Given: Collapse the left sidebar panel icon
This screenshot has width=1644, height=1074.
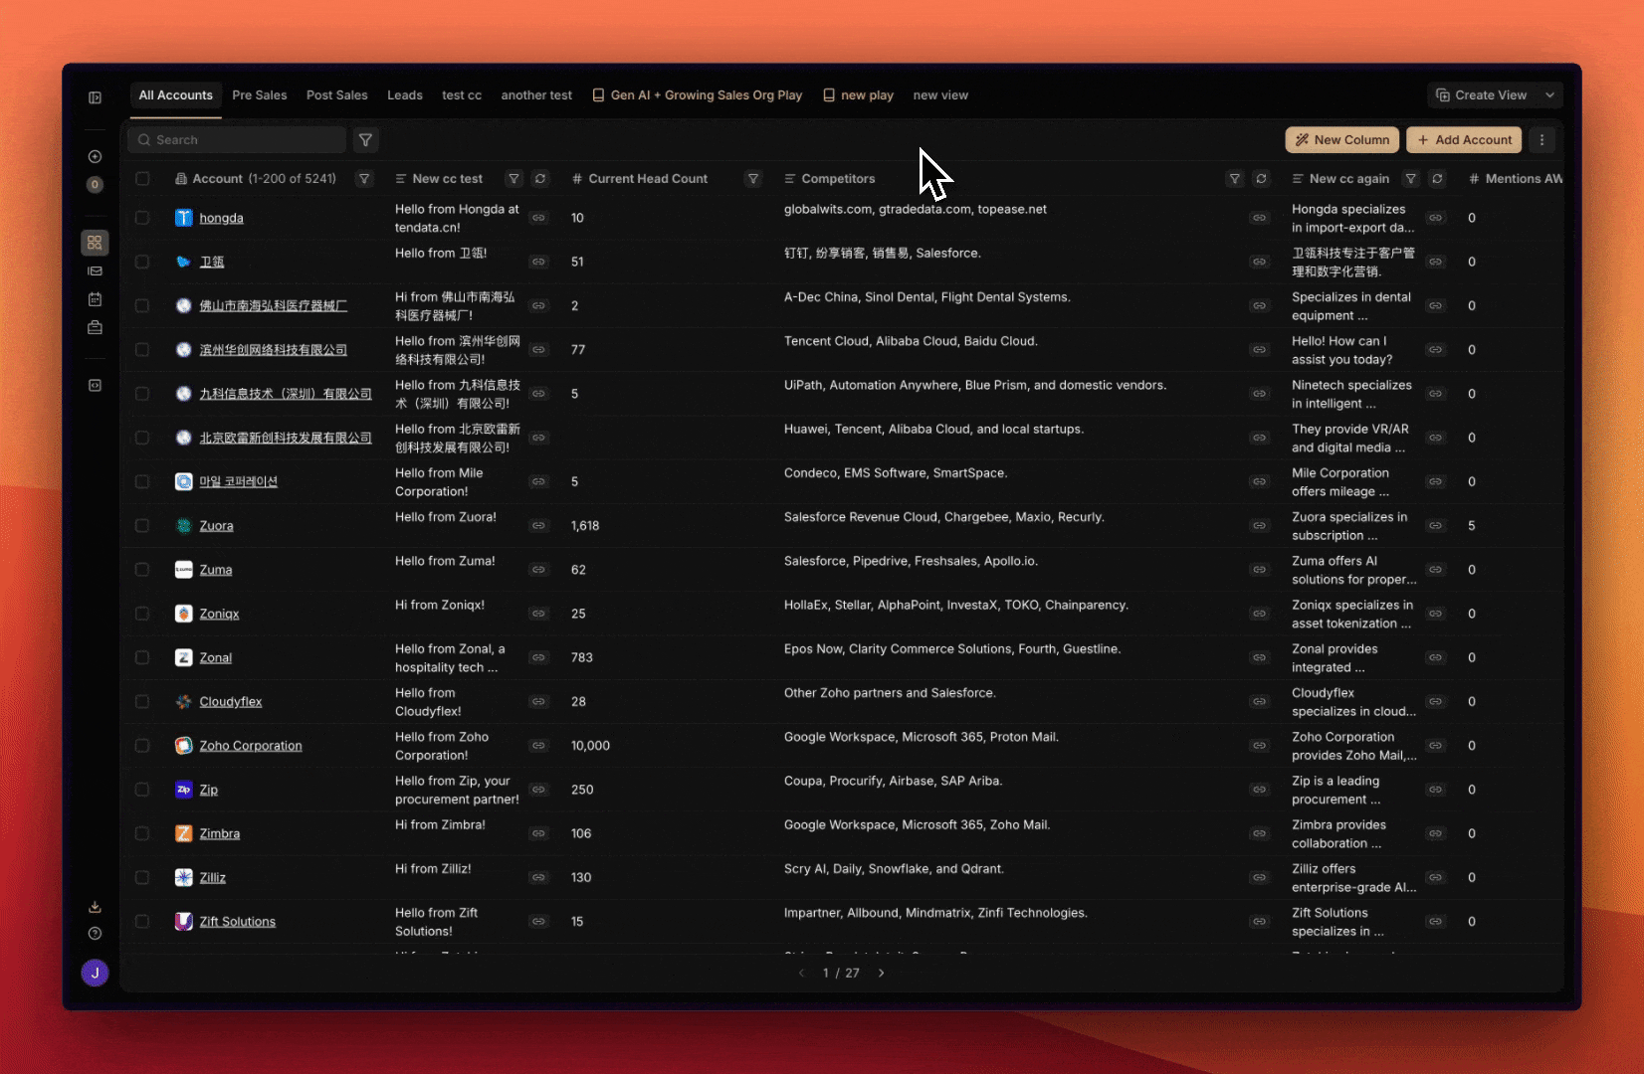Looking at the screenshot, I should click(x=95, y=97).
